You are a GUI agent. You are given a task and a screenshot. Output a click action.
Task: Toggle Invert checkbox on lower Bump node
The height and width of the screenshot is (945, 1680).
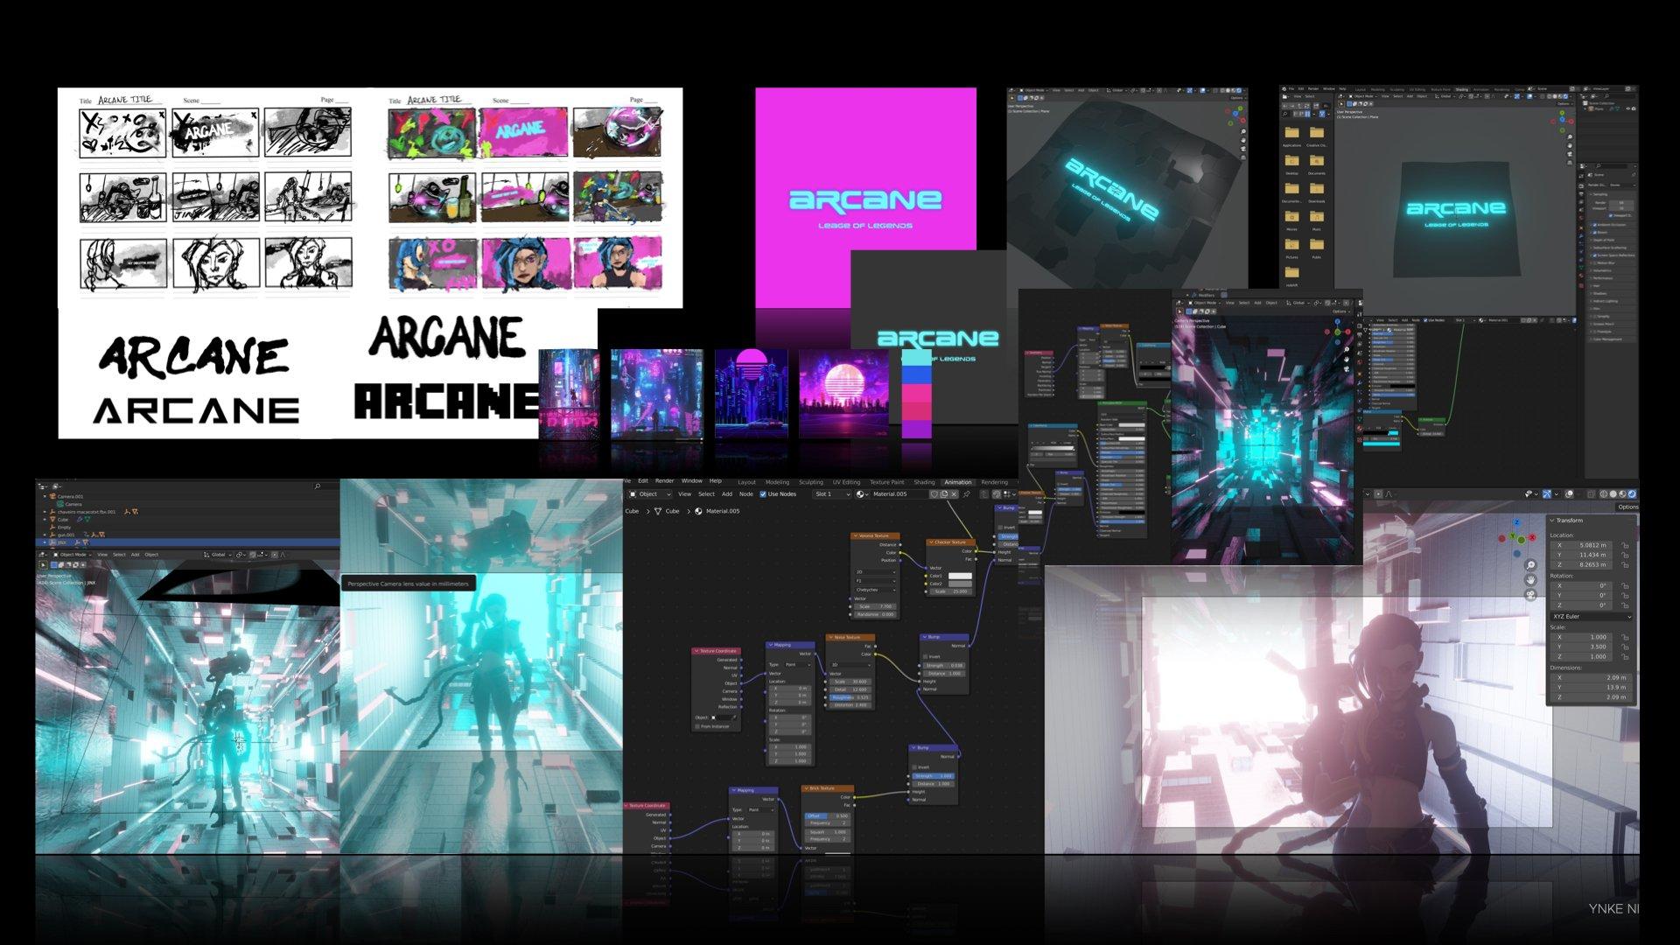915,767
